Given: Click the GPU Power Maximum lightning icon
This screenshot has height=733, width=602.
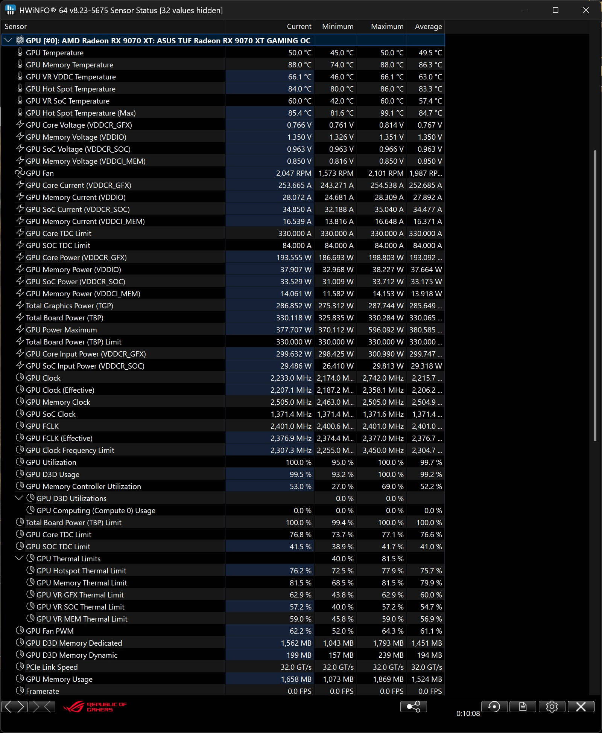Looking at the screenshot, I should pyautogui.click(x=20, y=329).
